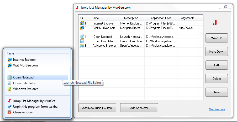Click the Application Path column header
The height and width of the screenshot is (122, 237).
click(x=161, y=18)
